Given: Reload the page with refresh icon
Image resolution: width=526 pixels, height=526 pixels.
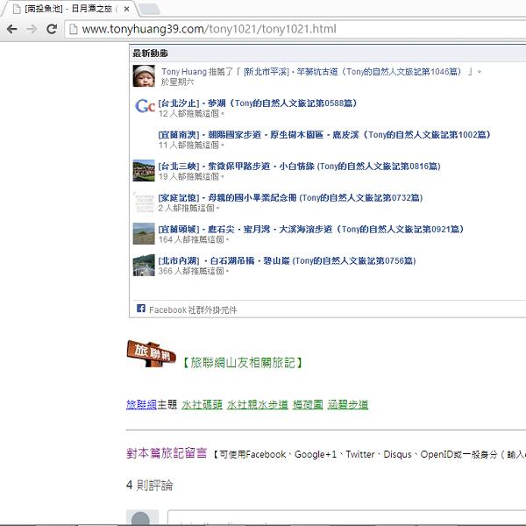Looking at the screenshot, I should point(52,29).
